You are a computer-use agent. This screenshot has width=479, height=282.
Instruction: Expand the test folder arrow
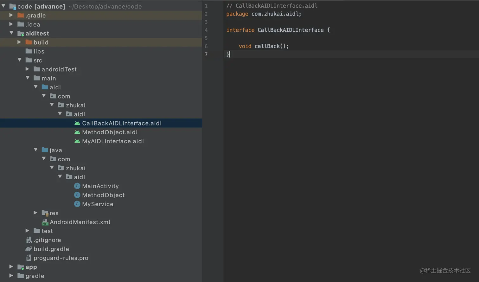pos(27,231)
